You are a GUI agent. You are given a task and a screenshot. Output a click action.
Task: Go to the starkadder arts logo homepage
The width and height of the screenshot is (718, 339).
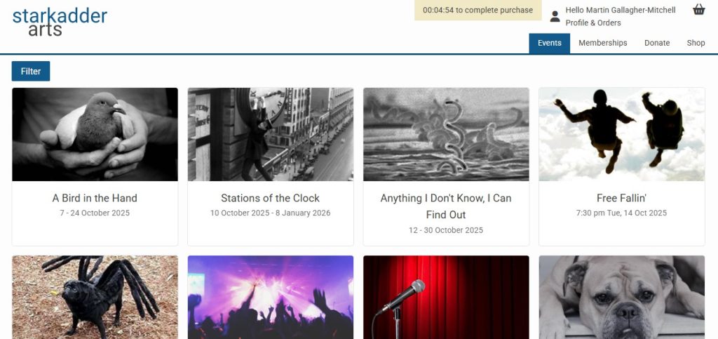(x=60, y=22)
